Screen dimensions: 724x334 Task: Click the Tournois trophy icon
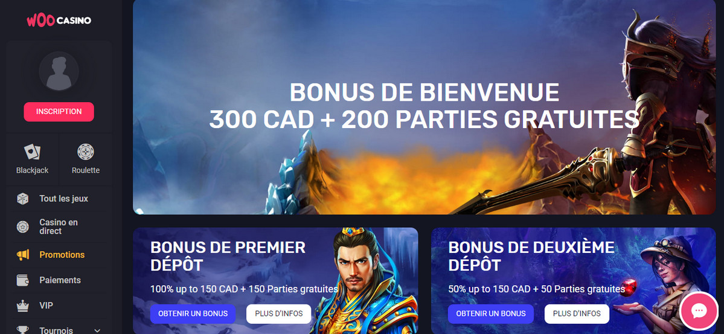[x=22, y=330]
